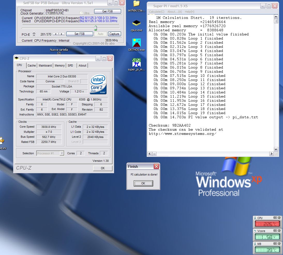Screen dimensions: 283x255
Task: Click the magnet dock icon on CPU gadget
Action: [x=275, y=218]
